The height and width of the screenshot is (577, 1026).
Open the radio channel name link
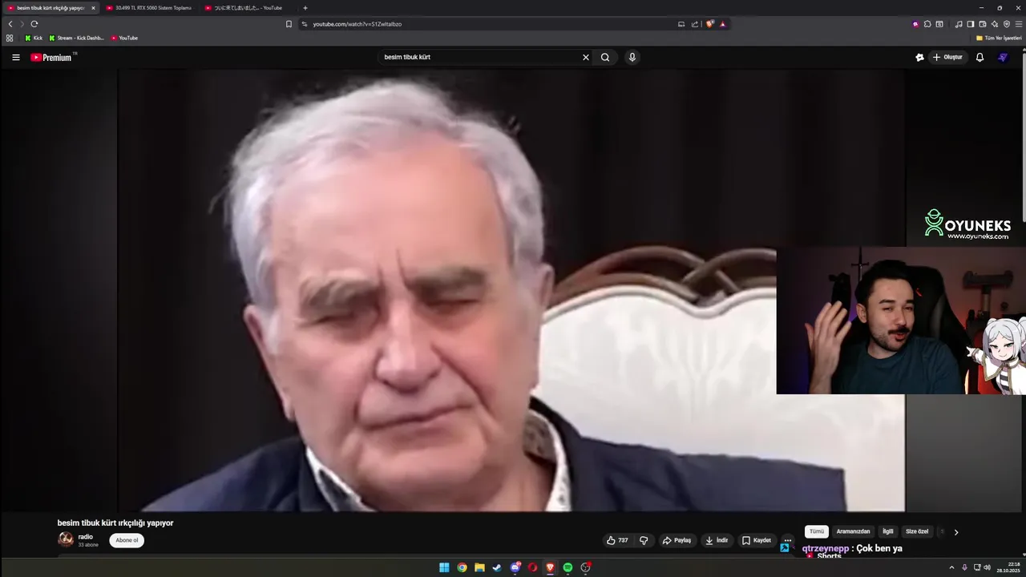[x=86, y=537]
